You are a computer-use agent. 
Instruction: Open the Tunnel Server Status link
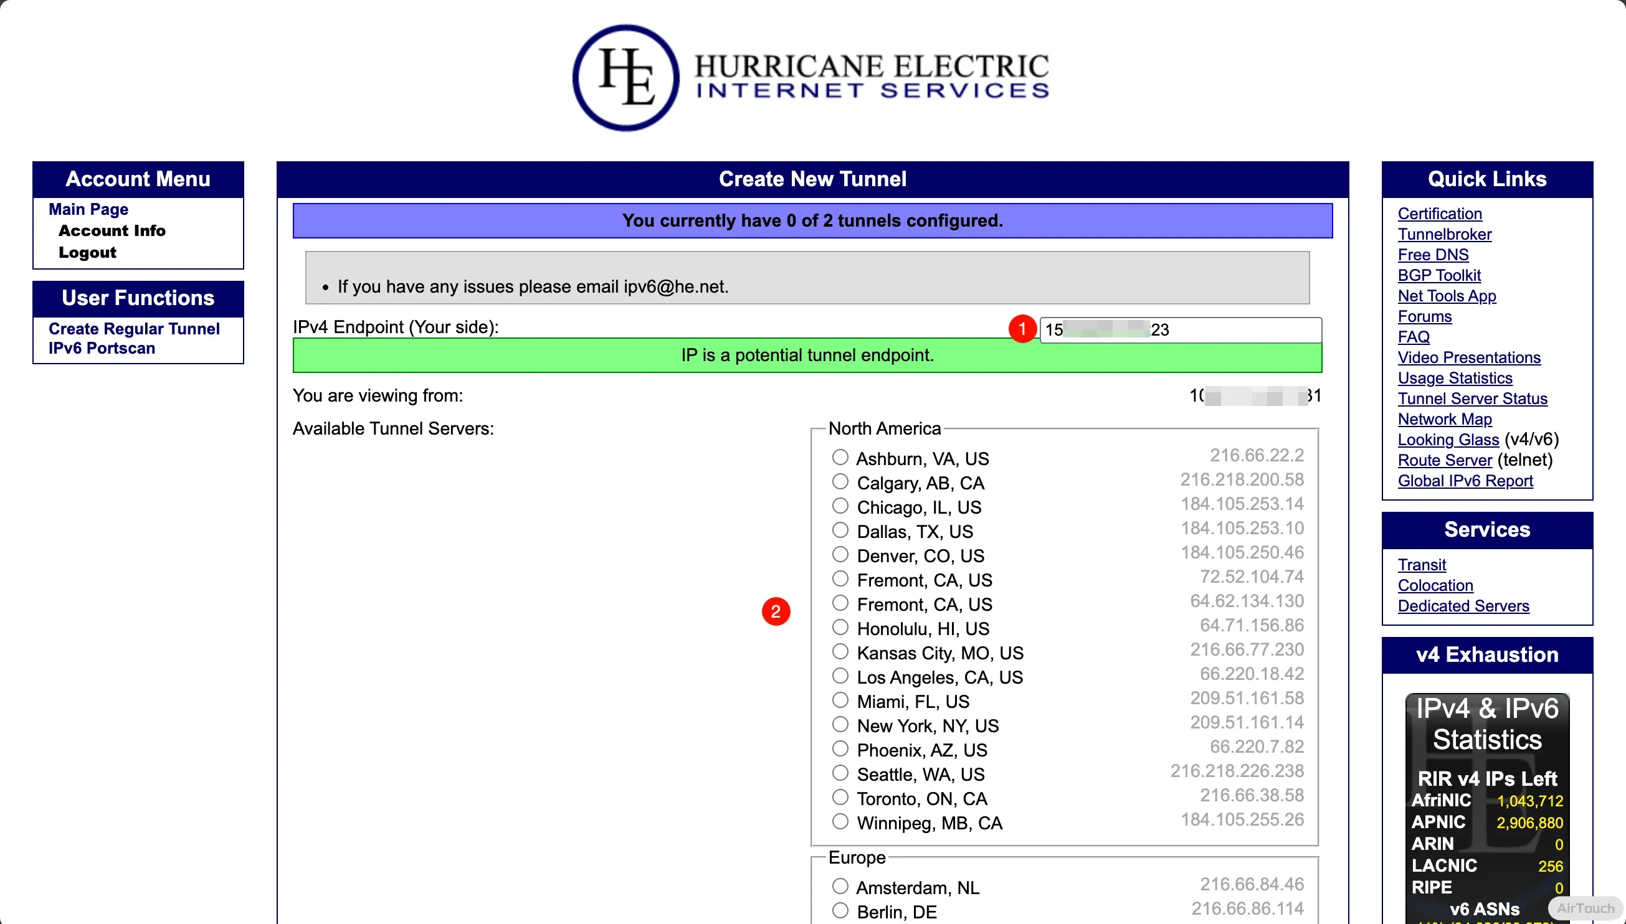pos(1472,398)
